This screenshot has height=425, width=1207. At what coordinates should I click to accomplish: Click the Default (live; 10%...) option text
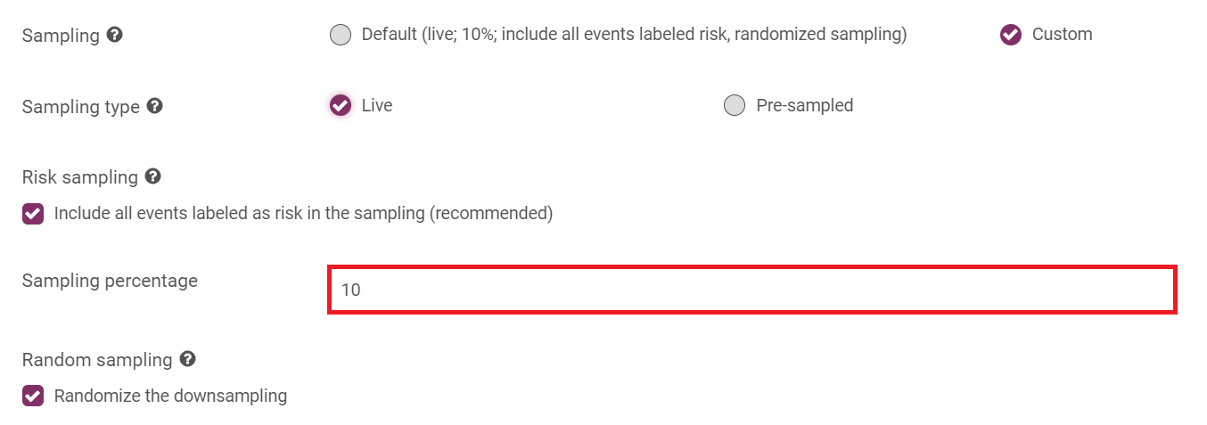click(634, 35)
